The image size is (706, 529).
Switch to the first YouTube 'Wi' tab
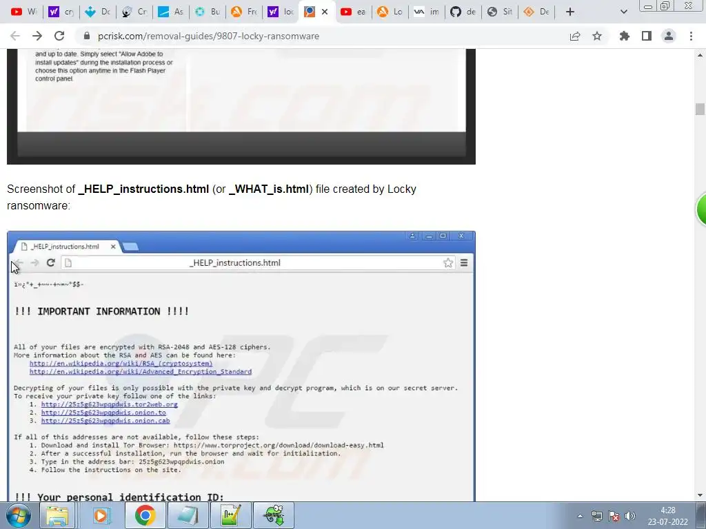[x=23, y=12]
